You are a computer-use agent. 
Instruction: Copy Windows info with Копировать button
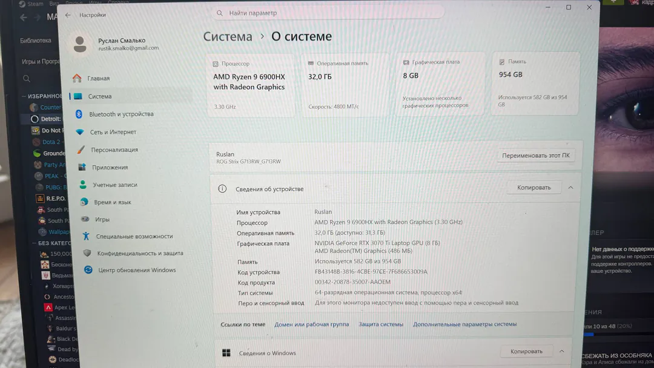pos(526,351)
